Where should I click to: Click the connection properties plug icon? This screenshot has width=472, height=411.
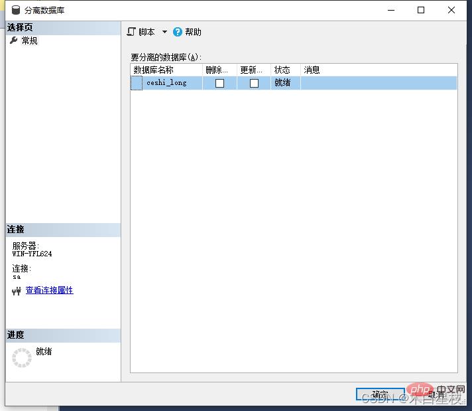pyautogui.click(x=17, y=291)
